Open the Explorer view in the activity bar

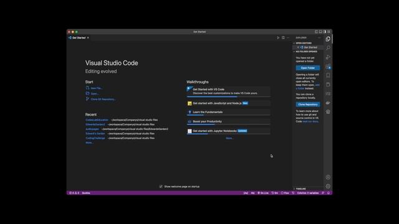tap(328, 39)
